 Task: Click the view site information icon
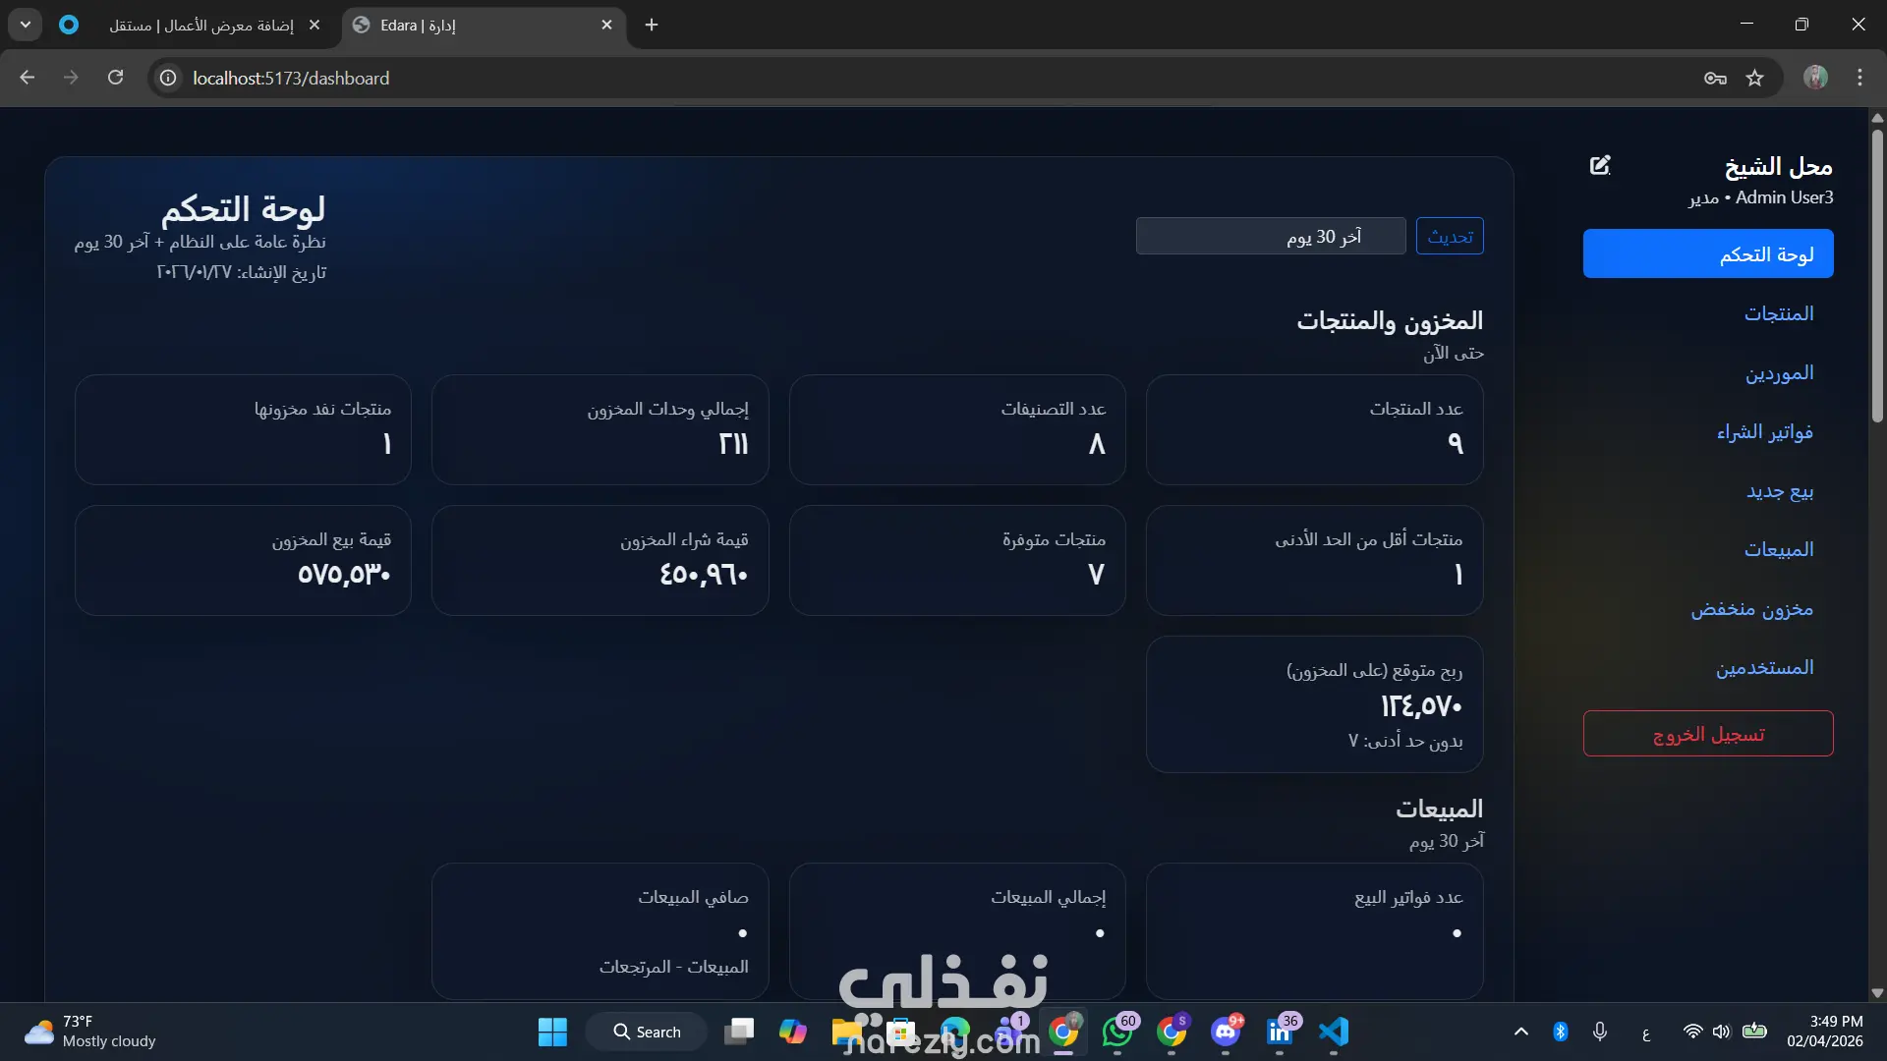(168, 78)
